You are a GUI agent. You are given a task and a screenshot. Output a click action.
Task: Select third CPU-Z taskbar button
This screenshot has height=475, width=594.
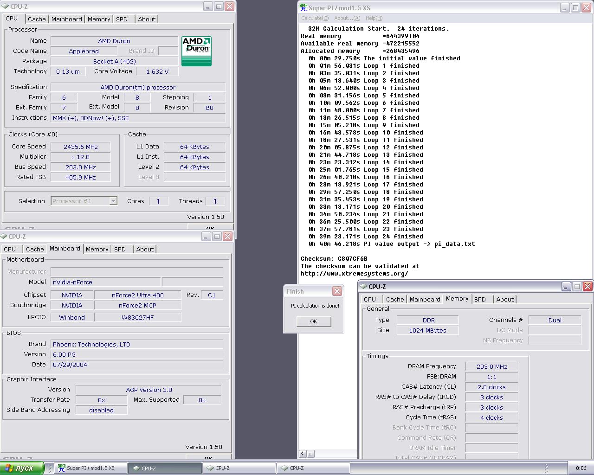click(313, 468)
